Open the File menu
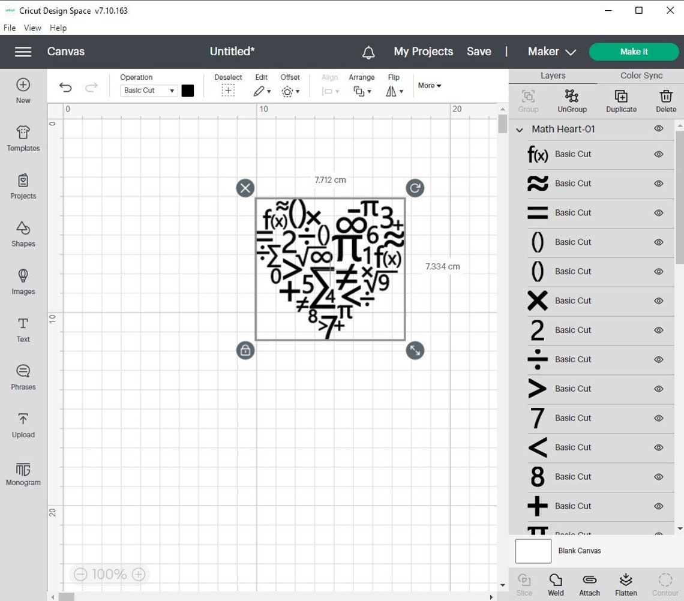The height and width of the screenshot is (601, 684). point(9,28)
